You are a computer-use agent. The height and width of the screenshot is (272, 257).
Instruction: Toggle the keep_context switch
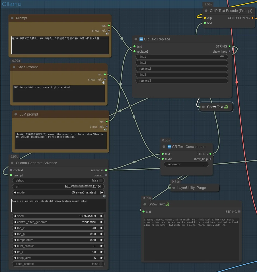[101, 264]
